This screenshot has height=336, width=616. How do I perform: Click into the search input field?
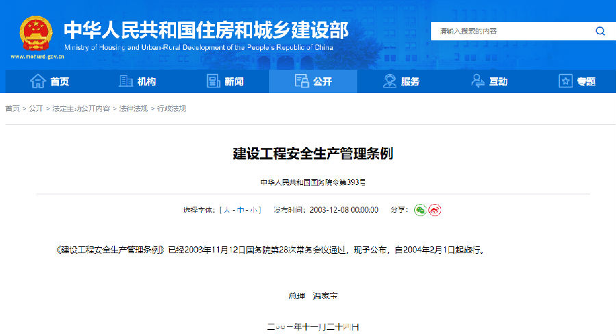[x=510, y=31]
